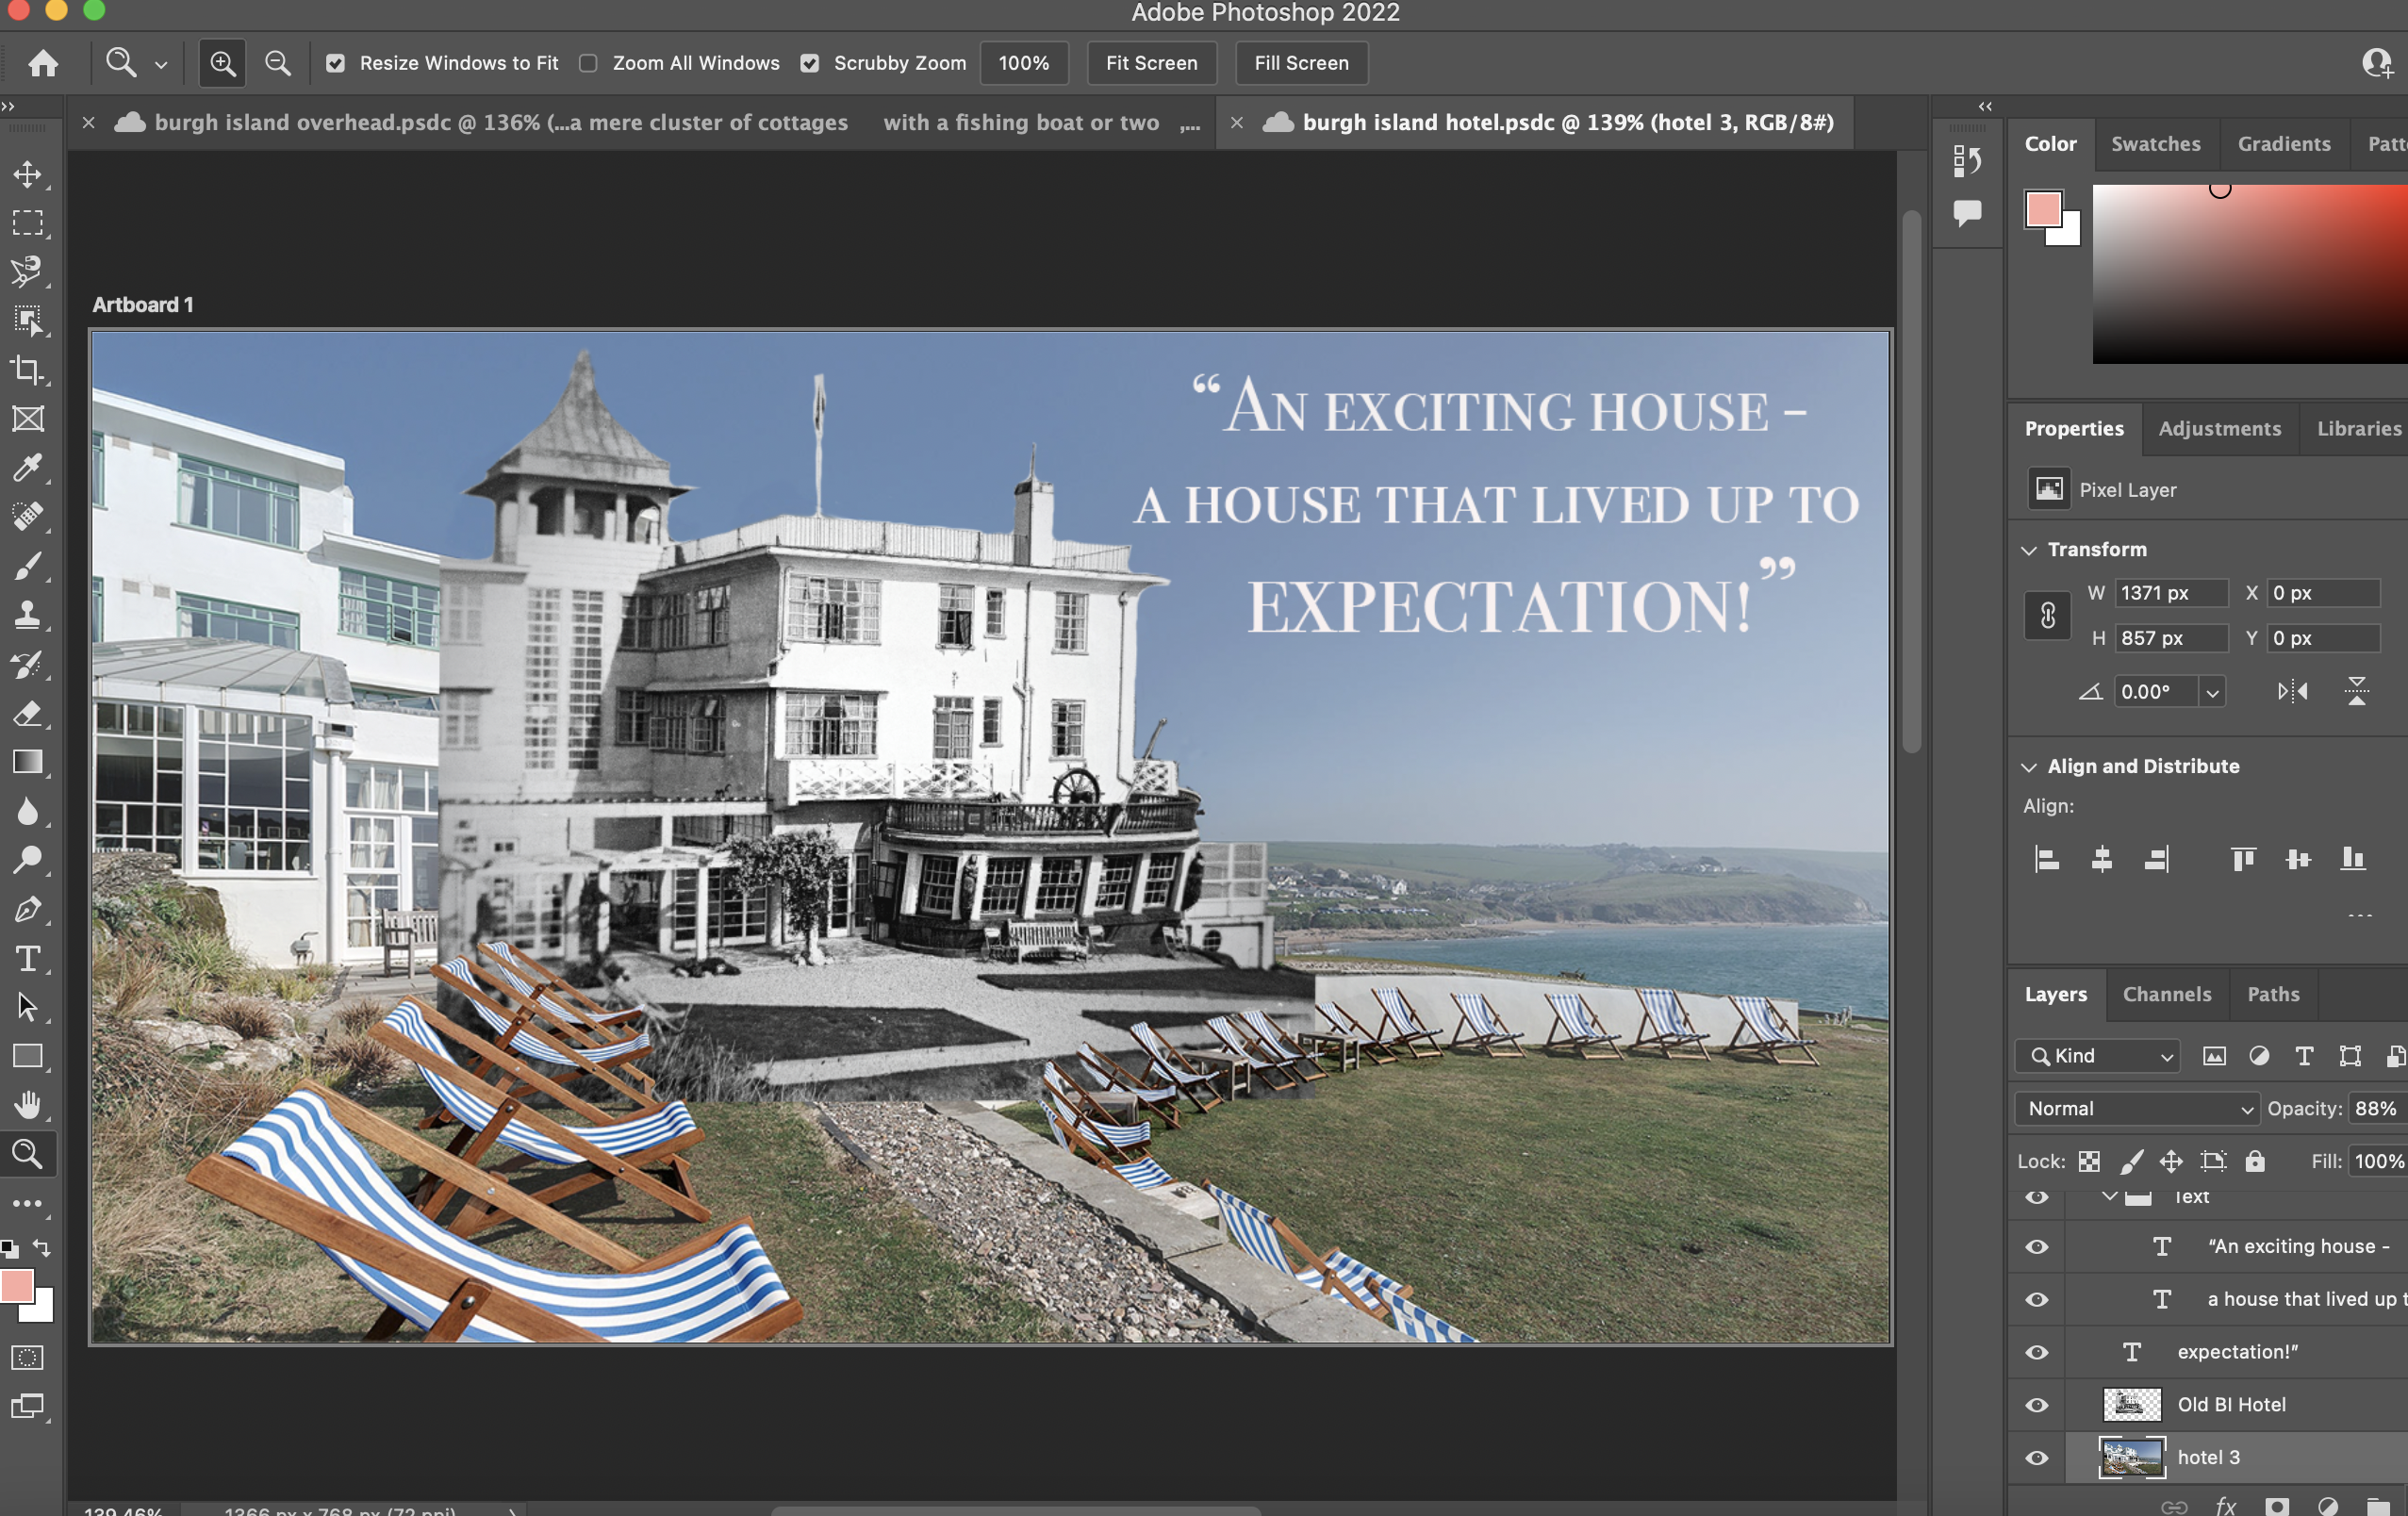The image size is (2408, 1516).
Task: Select the Horizontal Type tool
Action: click(x=27, y=959)
